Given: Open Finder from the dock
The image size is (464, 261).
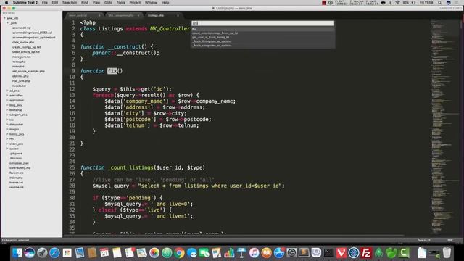Looking at the screenshot, I should [x=17, y=253].
